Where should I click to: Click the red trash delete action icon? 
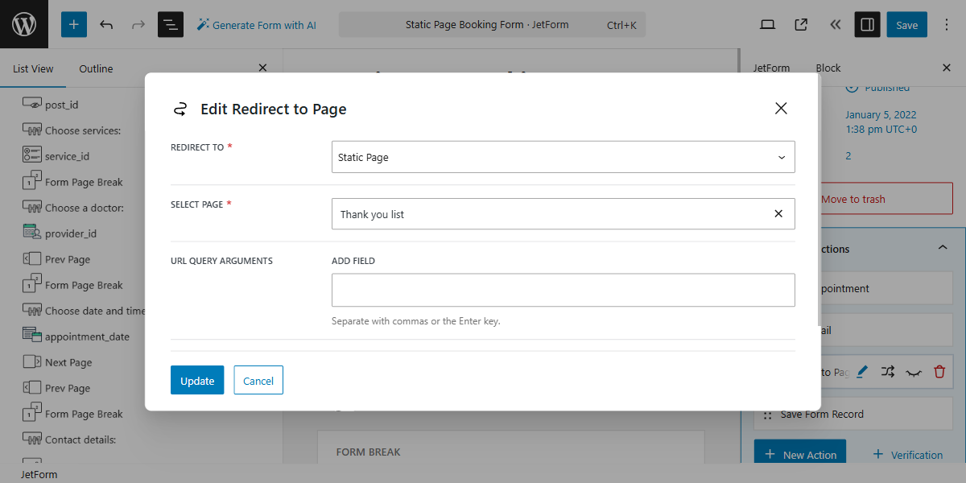click(939, 372)
